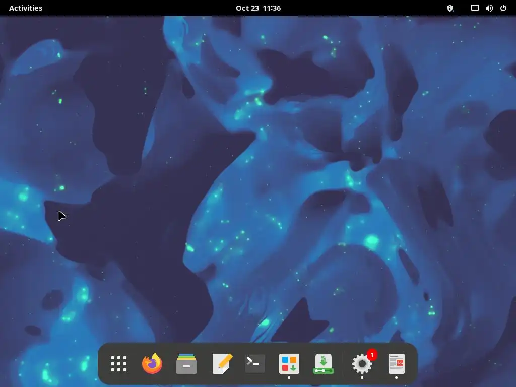The width and height of the screenshot is (516, 387).
Task: Launch Firefox from the dock
Action: 152,363
